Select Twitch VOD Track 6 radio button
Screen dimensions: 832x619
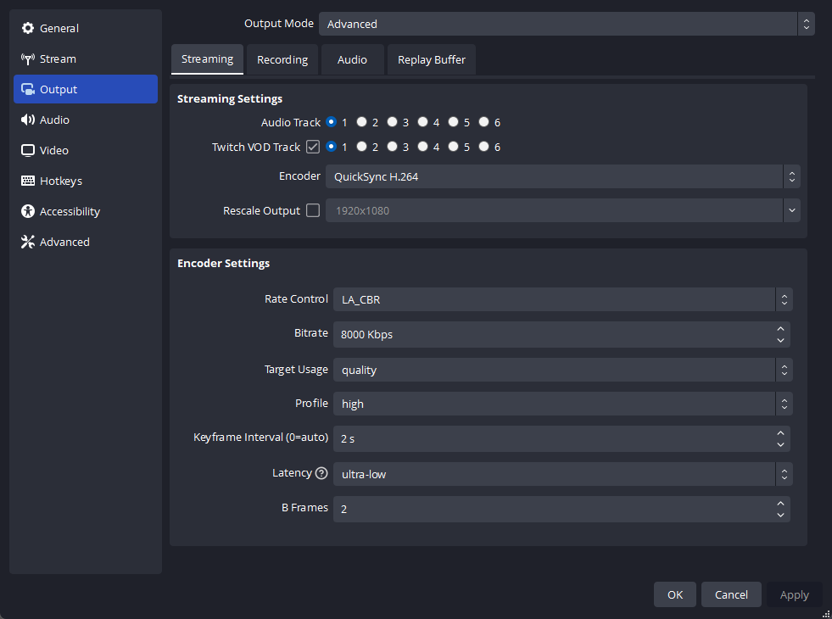(x=484, y=147)
